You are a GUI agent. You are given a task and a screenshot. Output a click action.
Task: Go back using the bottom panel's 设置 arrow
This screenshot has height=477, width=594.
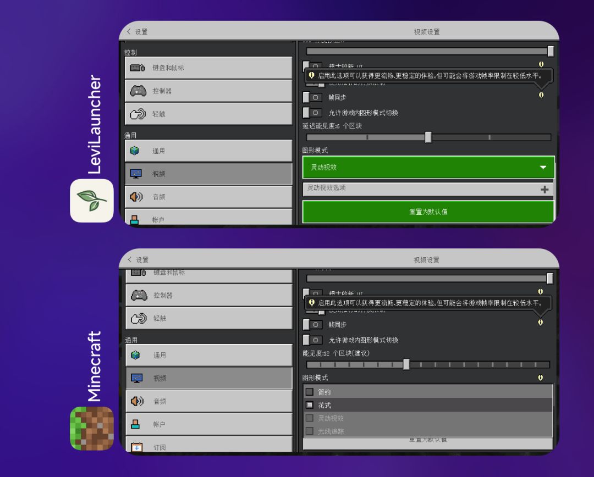point(130,260)
